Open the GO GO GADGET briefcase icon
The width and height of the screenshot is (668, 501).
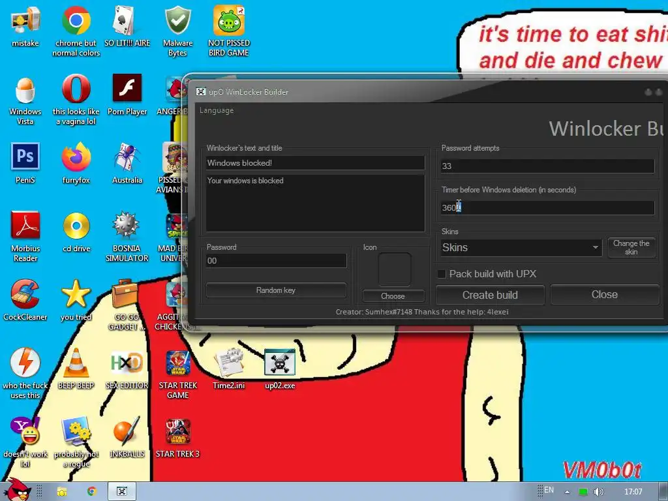[125, 293]
